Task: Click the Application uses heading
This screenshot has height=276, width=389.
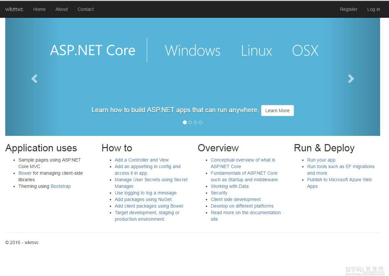Action: pos(41,148)
